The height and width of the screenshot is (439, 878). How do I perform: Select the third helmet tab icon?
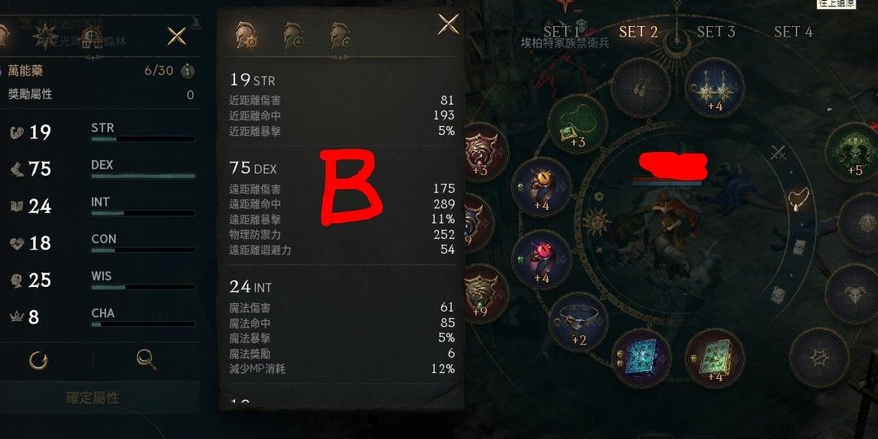coord(341,35)
